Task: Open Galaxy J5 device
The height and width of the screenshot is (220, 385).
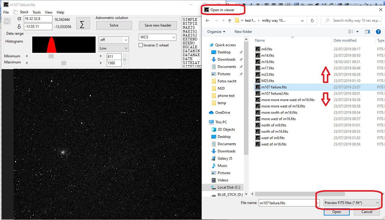Action: [225, 158]
